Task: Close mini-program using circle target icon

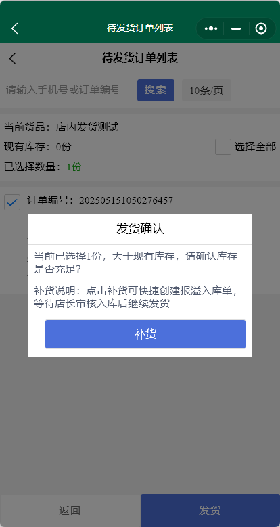Action: click(x=261, y=28)
